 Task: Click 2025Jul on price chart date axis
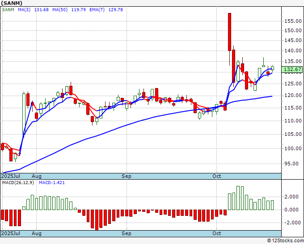[11, 176]
